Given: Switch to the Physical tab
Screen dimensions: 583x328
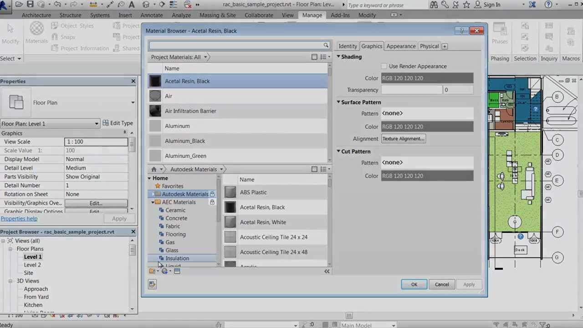Looking at the screenshot, I should coord(429,46).
